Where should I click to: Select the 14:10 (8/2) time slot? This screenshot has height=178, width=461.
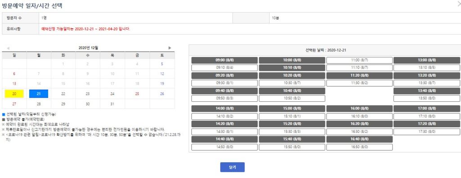tap(225, 117)
